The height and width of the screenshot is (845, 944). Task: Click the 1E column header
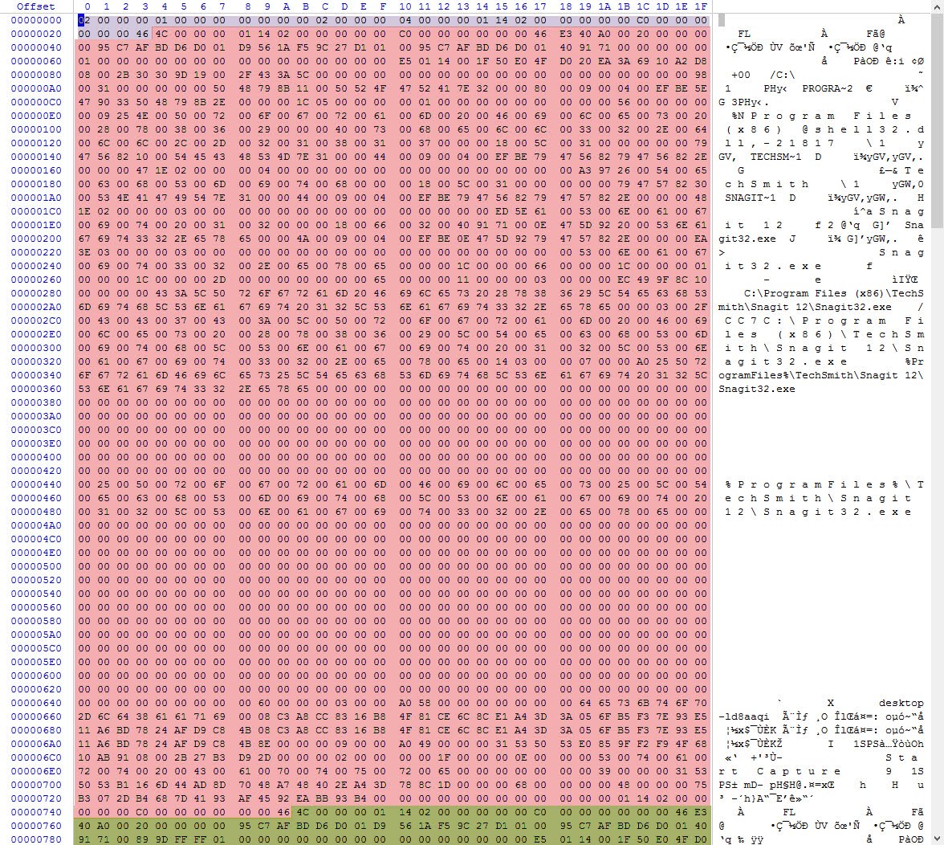point(682,6)
